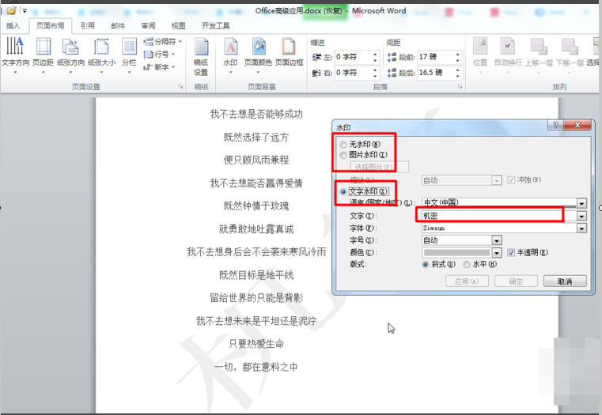Click the 上移一层 bring forward icon
Image resolution: width=602 pixels, height=415 pixels.
tap(538, 54)
